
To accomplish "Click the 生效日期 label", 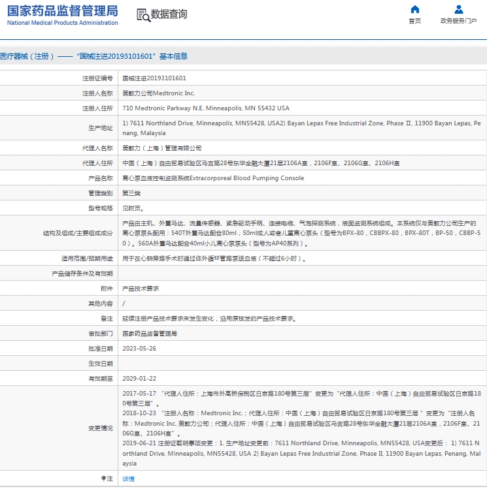I will (100, 363).
